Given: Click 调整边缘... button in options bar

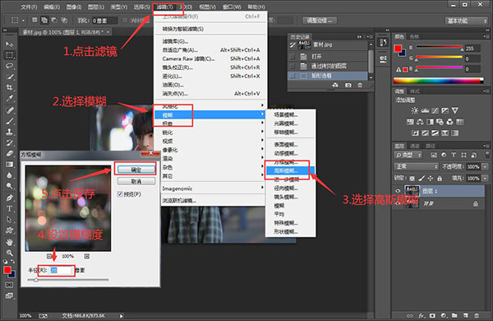Looking at the screenshot, I should click(x=320, y=21).
